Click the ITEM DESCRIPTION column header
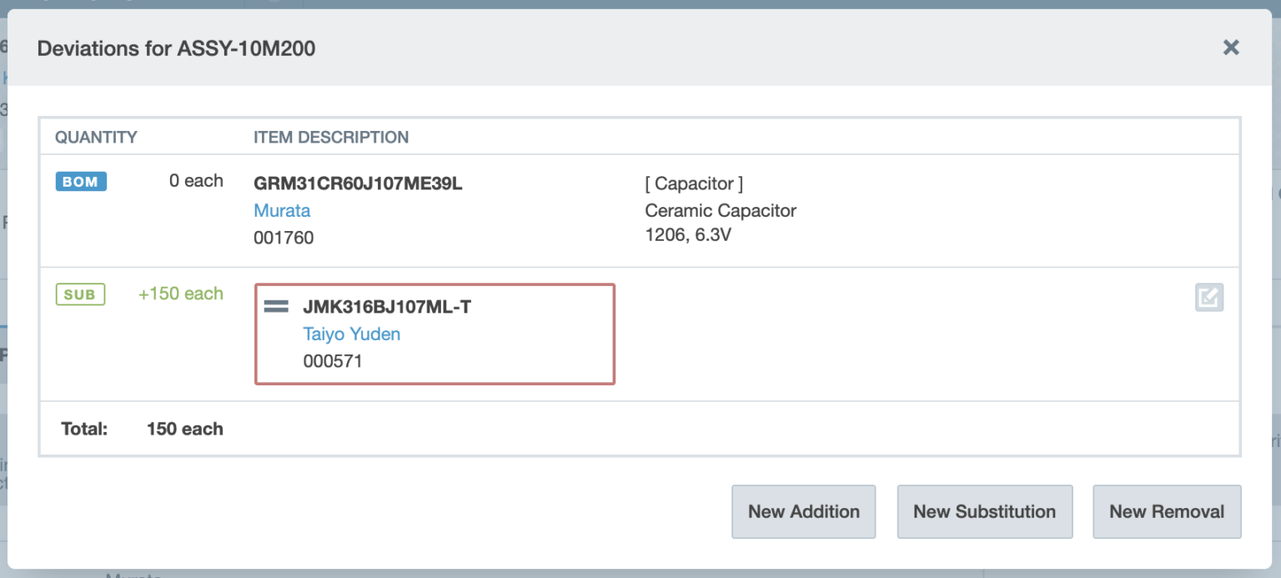This screenshot has height=578, width=1281. point(331,137)
